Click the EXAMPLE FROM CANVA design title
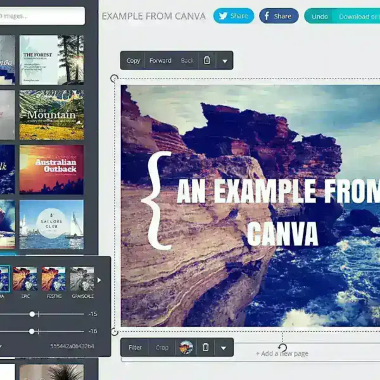The width and height of the screenshot is (380, 380). pos(154,16)
